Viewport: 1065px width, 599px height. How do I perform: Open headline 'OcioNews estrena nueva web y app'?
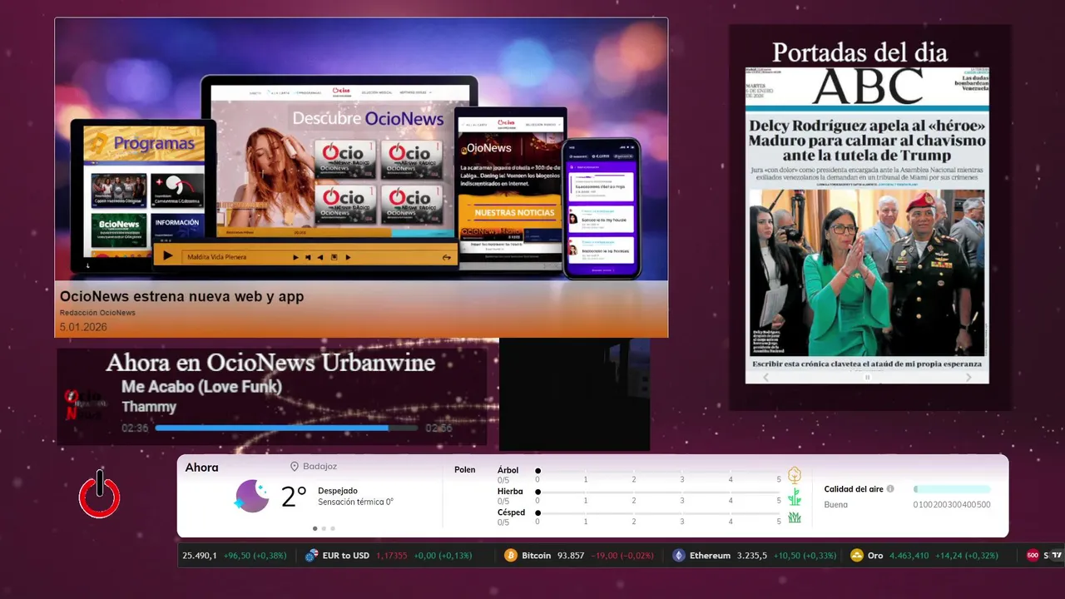181,296
